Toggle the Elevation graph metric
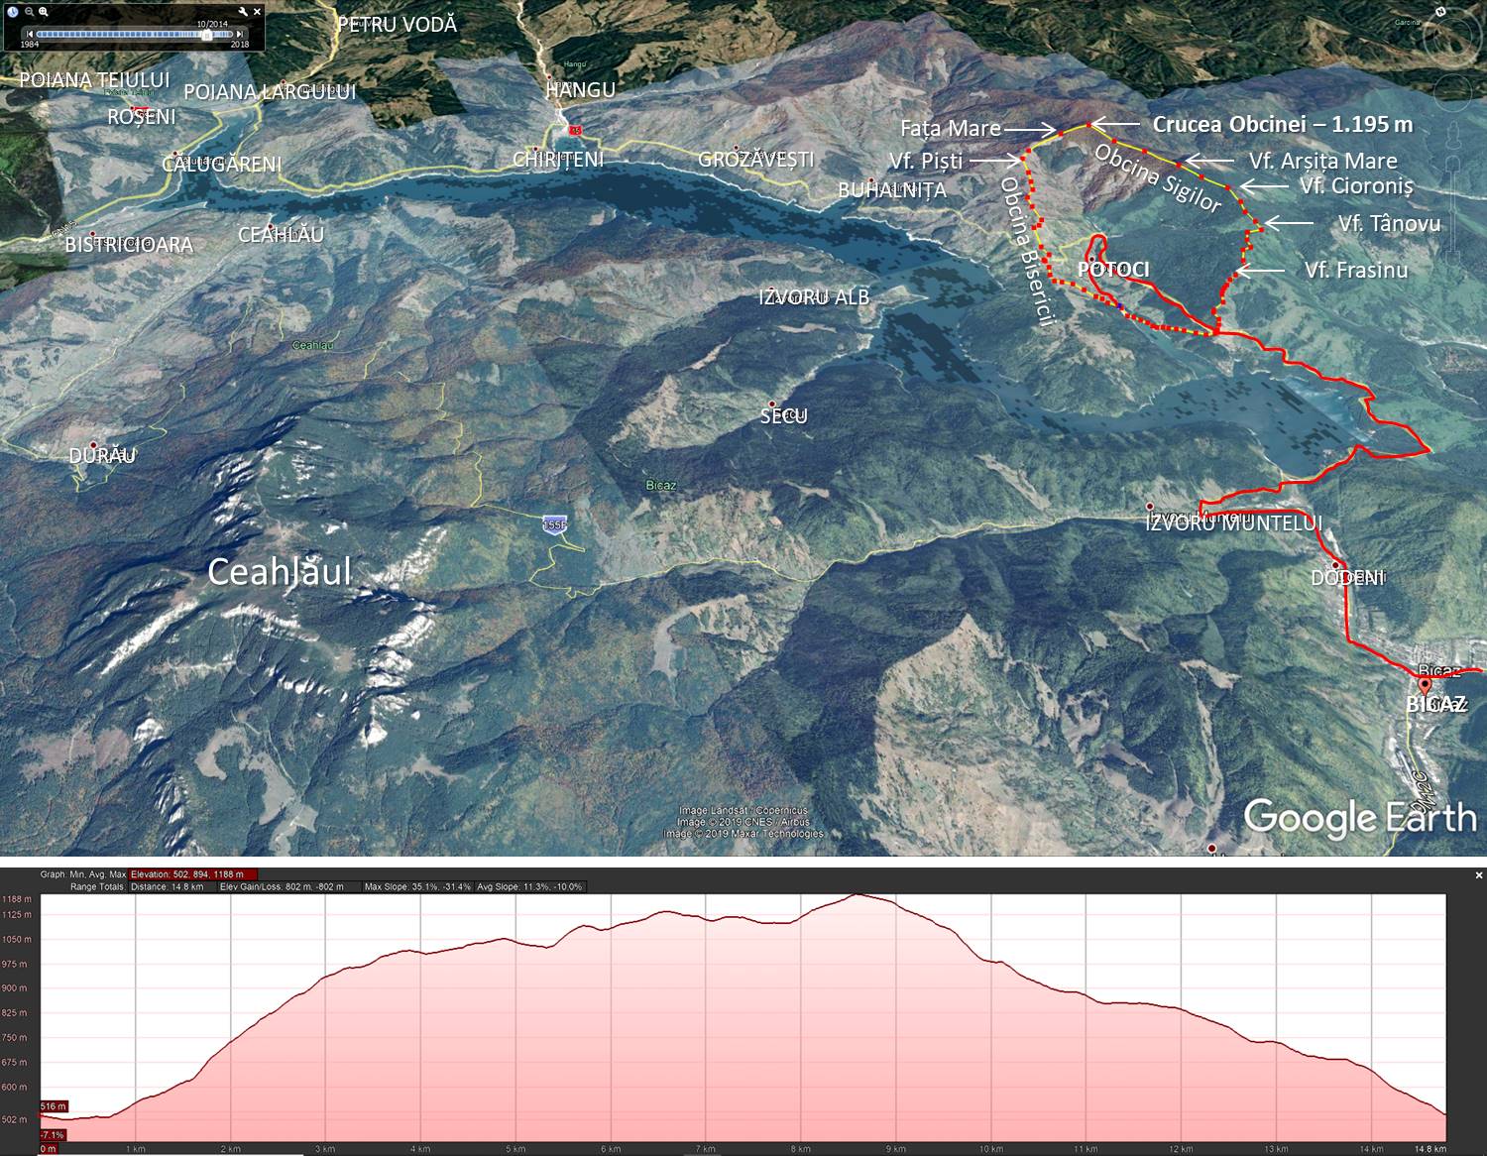The height and width of the screenshot is (1156, 1487). click(x=192, y=874)
